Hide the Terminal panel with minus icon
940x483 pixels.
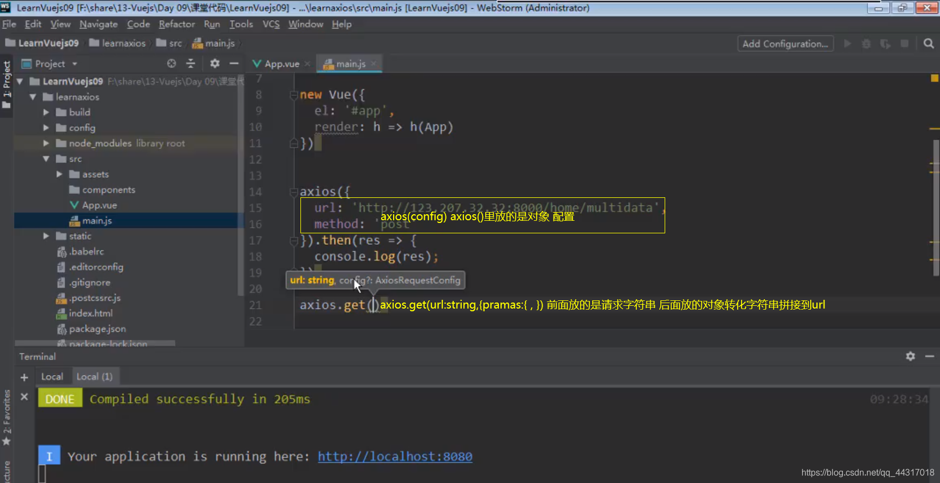[930, 356]
